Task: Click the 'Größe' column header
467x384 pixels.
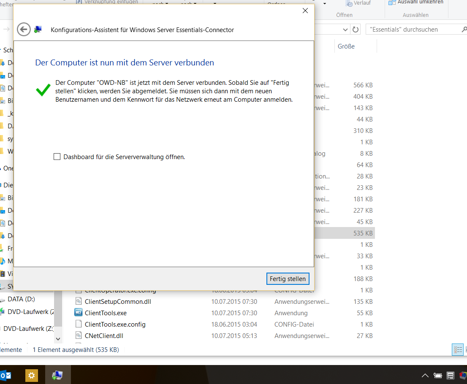Action: 346,46
